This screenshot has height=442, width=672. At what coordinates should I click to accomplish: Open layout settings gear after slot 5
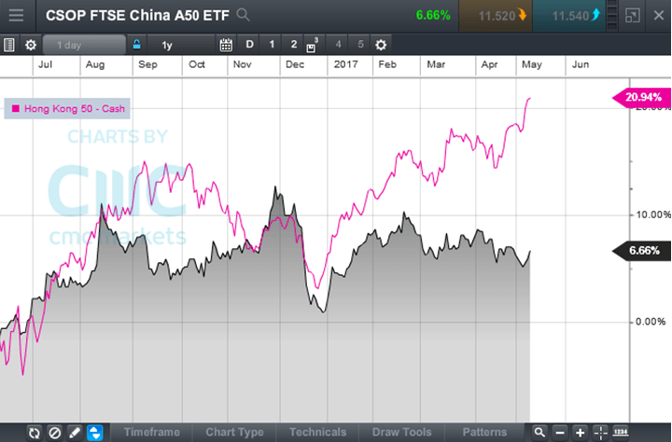coord(381,45)
